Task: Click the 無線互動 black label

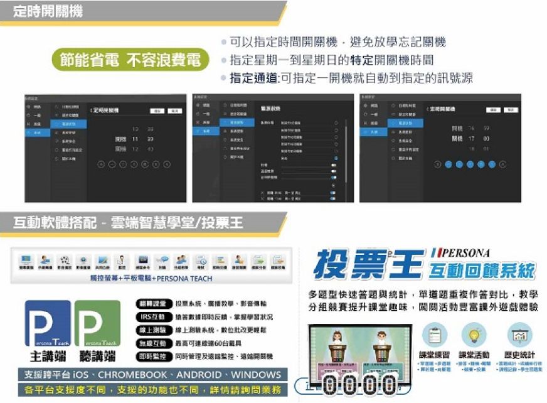Action: (x=153, y=343)
